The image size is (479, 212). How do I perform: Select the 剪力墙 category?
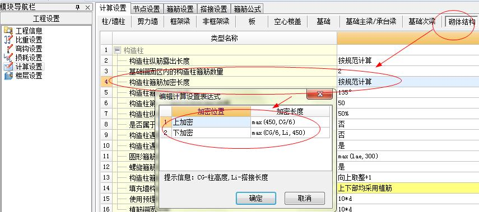[147, 22]
